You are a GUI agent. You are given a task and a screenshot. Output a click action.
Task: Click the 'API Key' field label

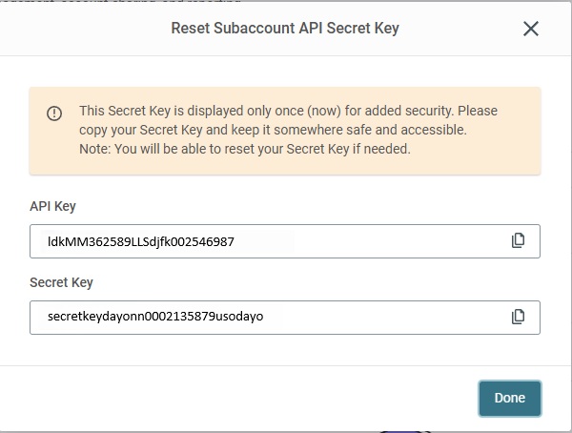[x=53, y=206]
